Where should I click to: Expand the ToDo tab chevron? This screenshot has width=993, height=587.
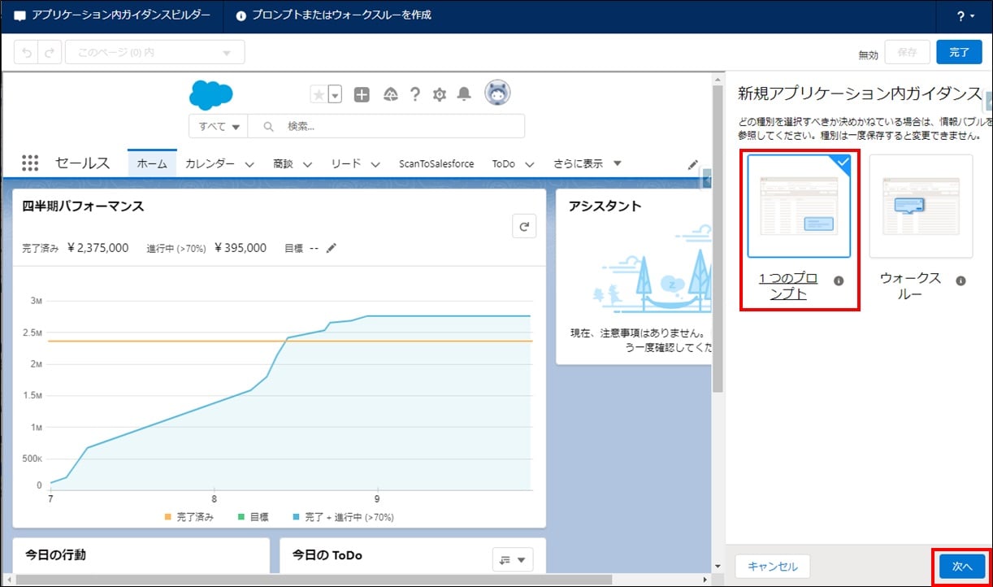530,164
